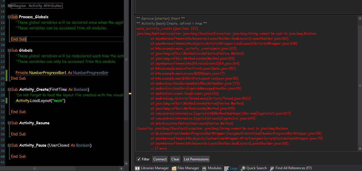The height and width of the screenshot is (171, 362).
Task: Click code editor scroll-down arrow
Action: pos(126,164)
